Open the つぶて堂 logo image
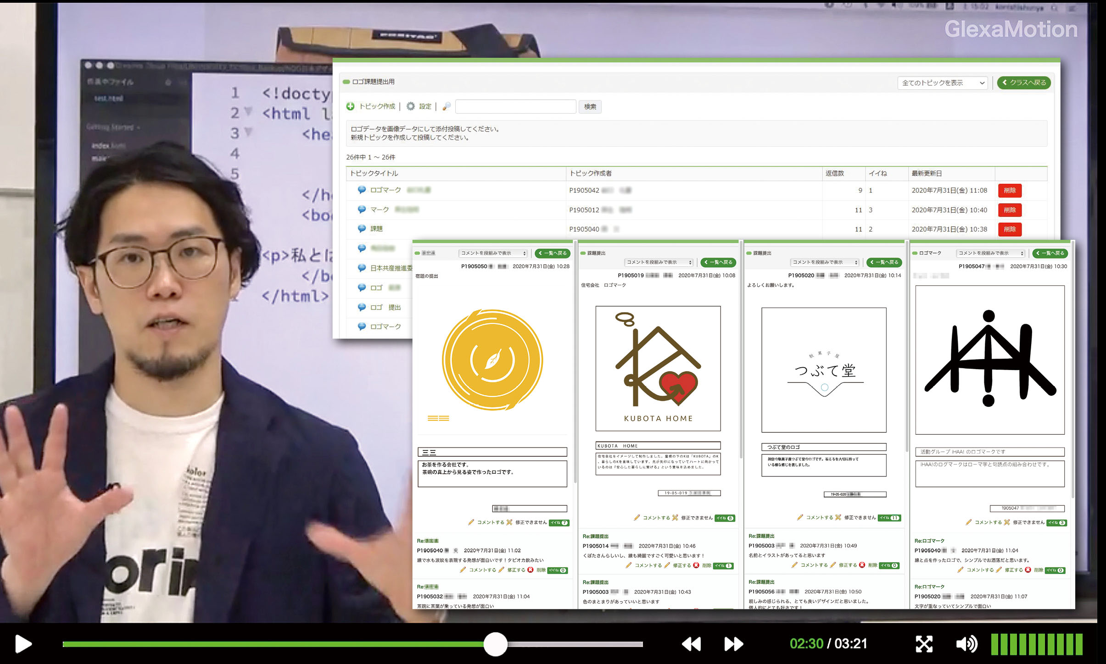1106x664 pixels. (824, 370)
